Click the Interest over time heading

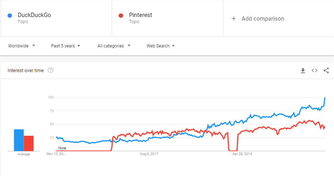pyautogui.click(x=26, y=70)
